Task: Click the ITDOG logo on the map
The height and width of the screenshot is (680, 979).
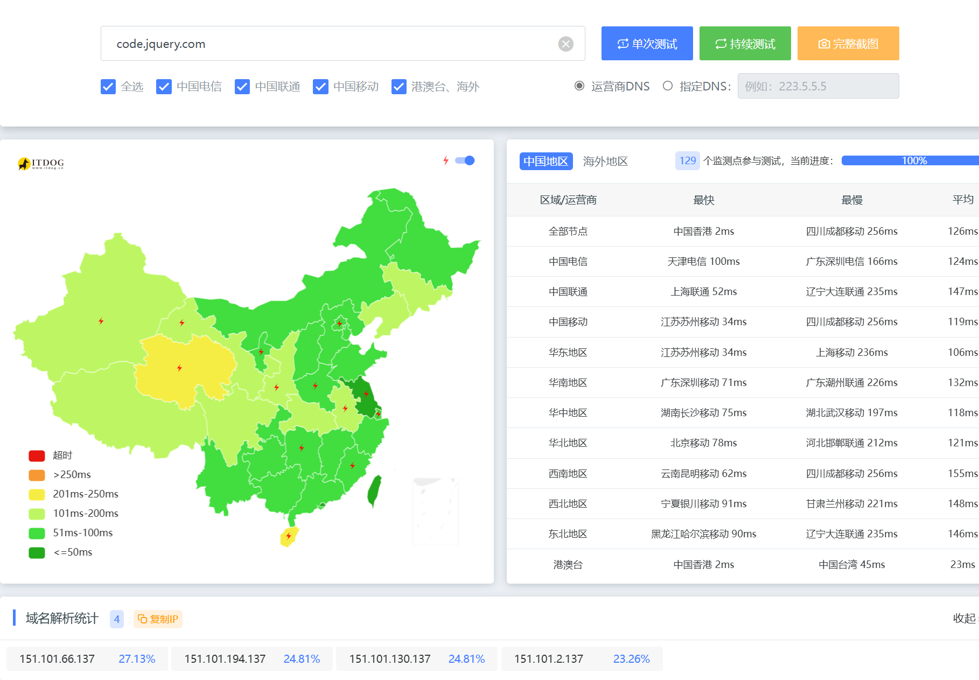Action: pyautogui.click(x=41, y=163)
